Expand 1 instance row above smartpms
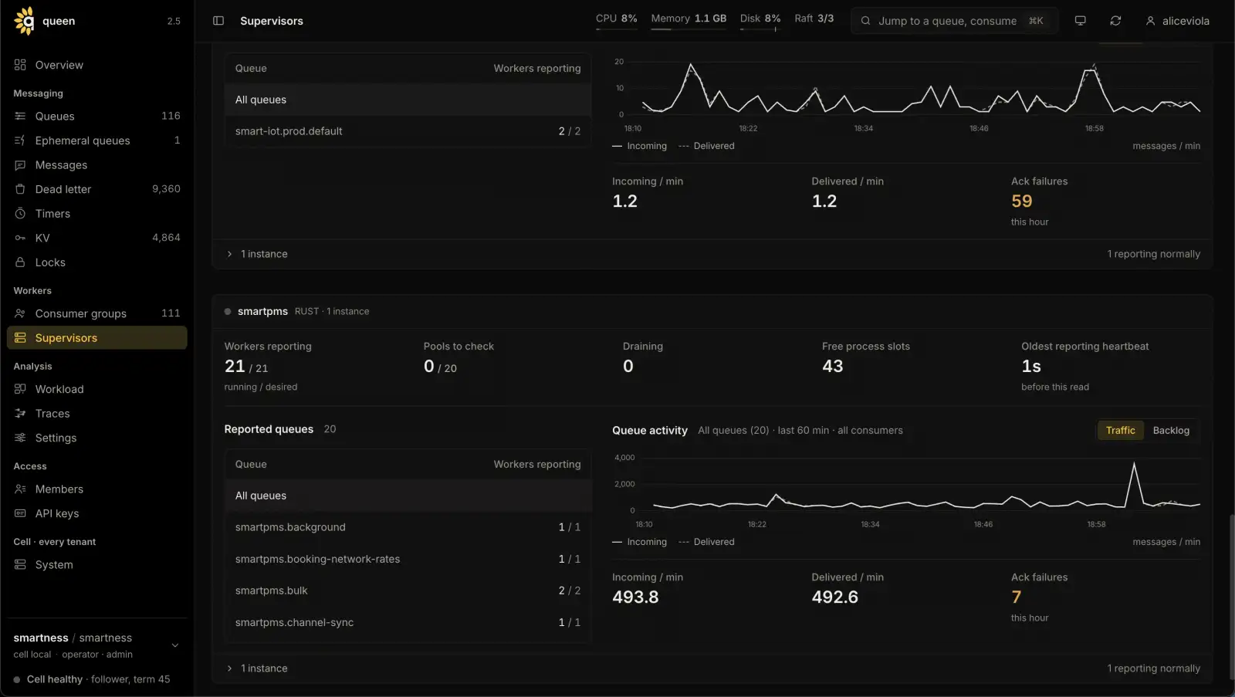 tap(712, 254)
